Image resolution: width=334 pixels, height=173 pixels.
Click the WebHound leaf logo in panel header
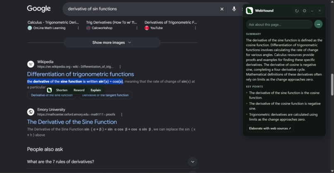pyautogui.click(x=249, y=10)
